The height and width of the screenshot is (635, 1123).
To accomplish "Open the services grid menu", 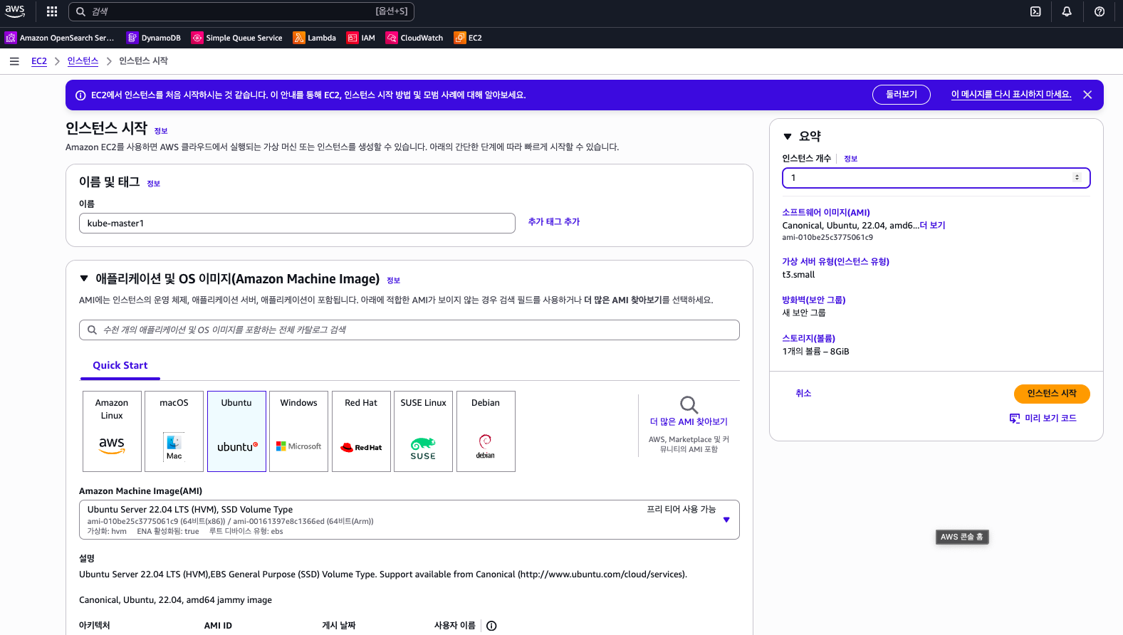I will [x=52, y=11].
